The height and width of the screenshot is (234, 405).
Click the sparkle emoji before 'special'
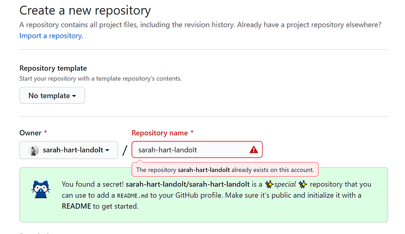click(x=270, y=184)
